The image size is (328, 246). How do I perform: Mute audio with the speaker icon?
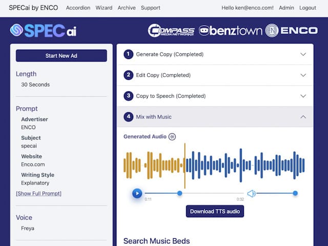point(251,194)
